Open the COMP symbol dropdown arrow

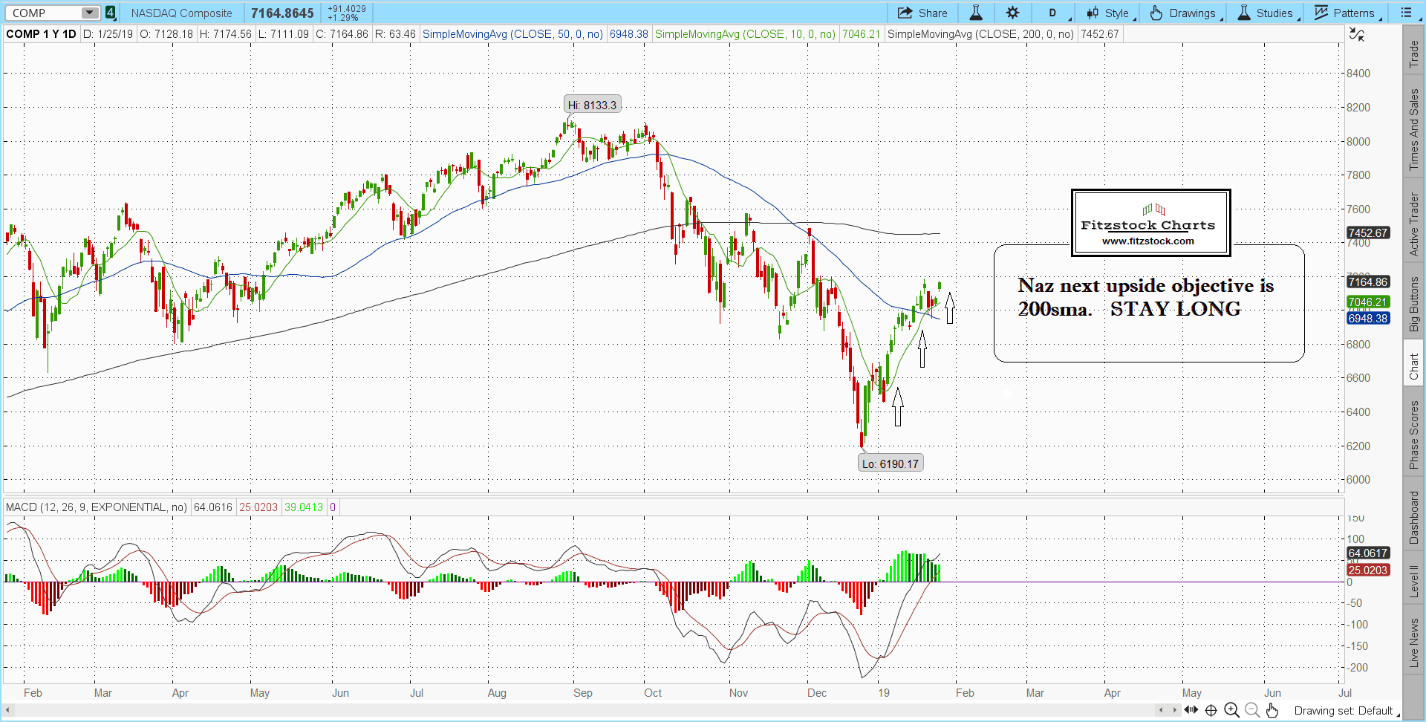click(x=89, y=13)
